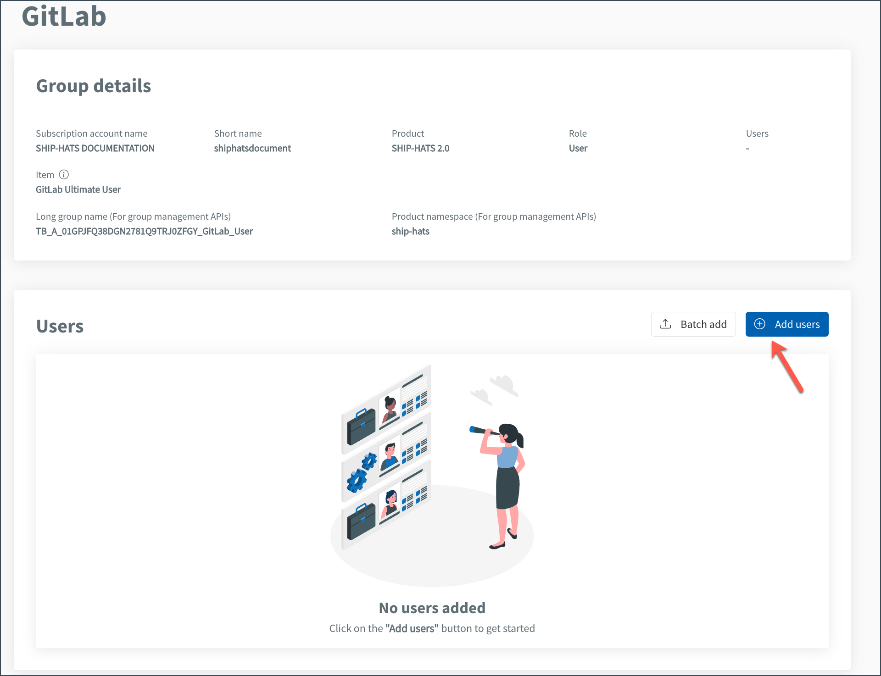The width and height of the screenshot is (881, 676).
Task: Click the 'Click on the Add users button' hint text
Action: pyautogui.click(x=432, y=628)
